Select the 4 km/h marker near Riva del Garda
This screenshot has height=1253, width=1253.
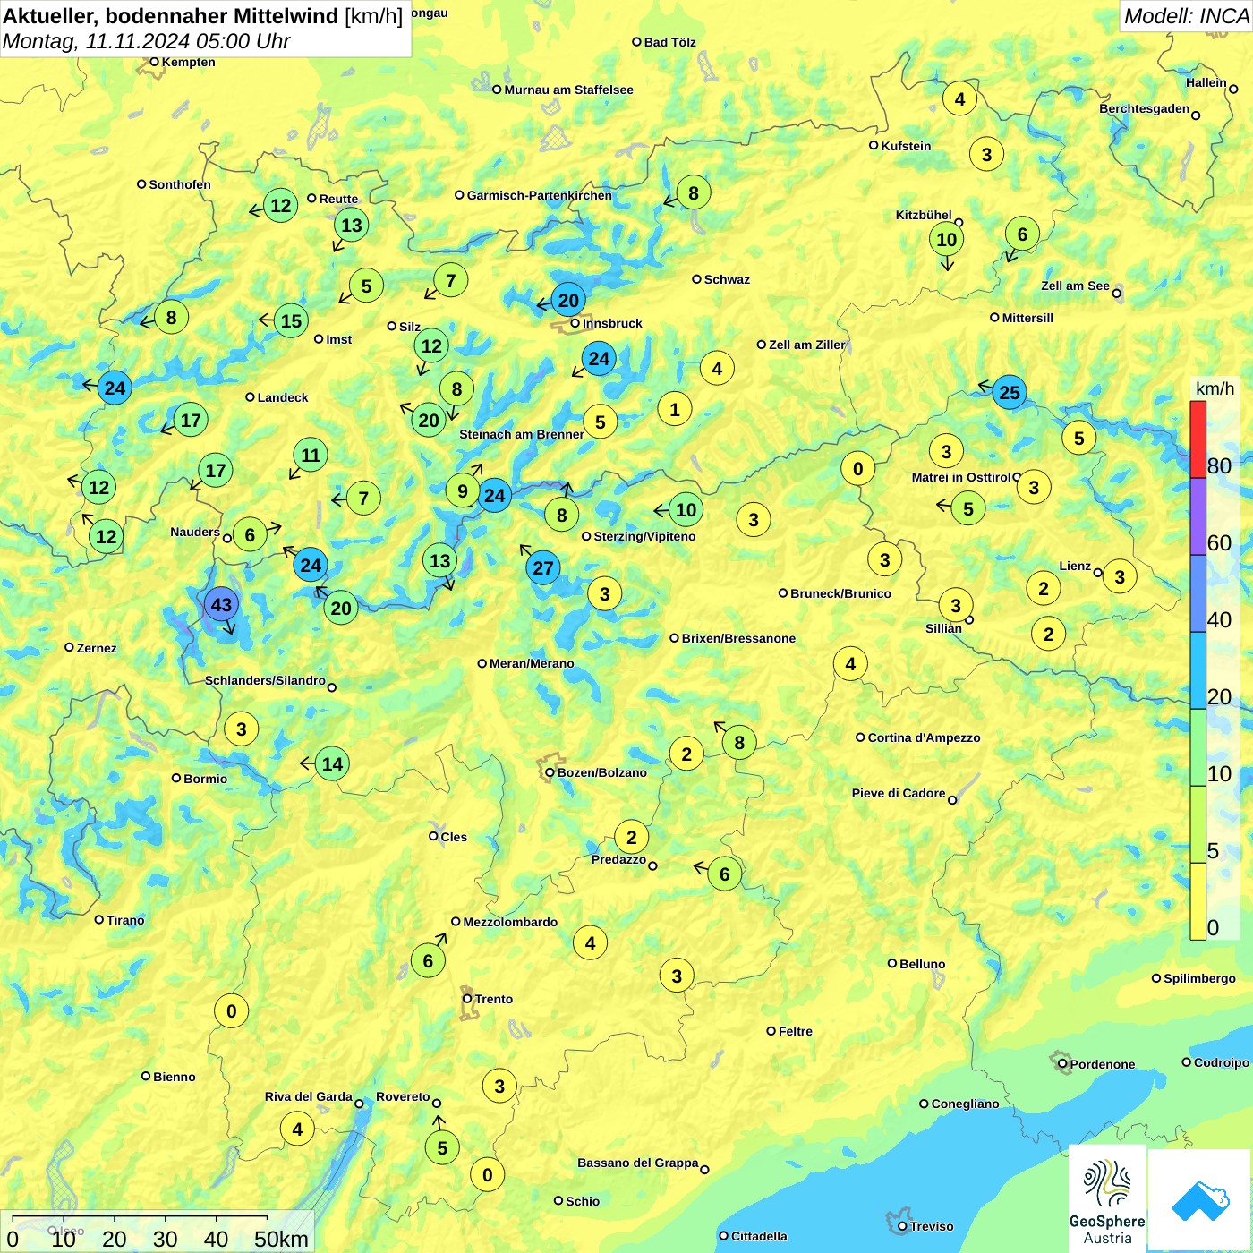pyautogui.click(x=297, y=1129)
